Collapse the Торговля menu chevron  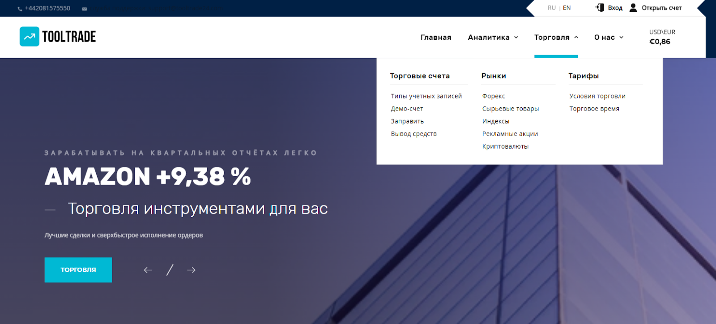[576, 37]
